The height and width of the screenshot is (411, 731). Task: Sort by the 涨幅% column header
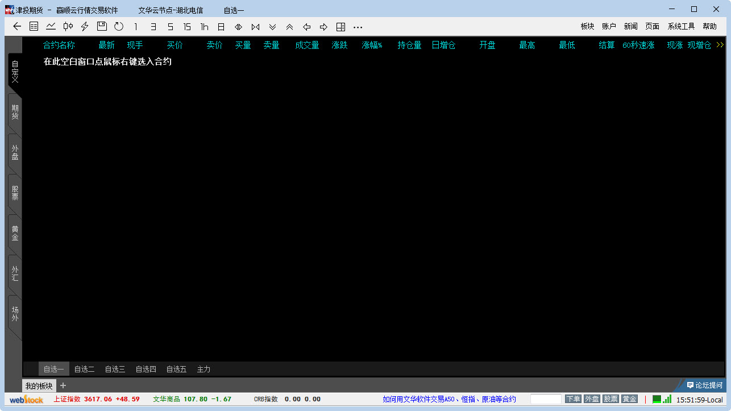(x=372, y=45)
